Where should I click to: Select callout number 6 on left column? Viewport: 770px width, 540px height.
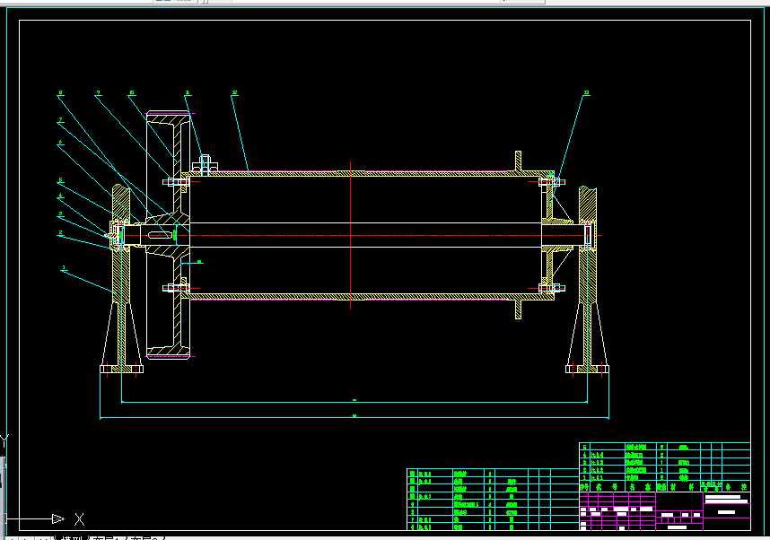pos(60,143)
